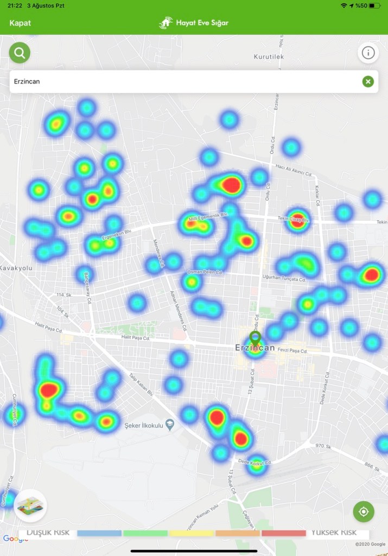
Task: Click the blue low-risk legend swatch
Action: pos(99,533)
